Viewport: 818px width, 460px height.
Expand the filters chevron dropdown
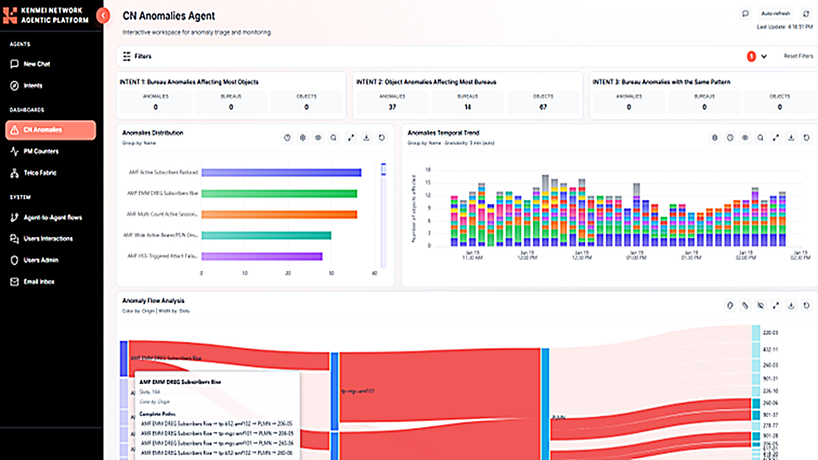[x=764, y=56]
